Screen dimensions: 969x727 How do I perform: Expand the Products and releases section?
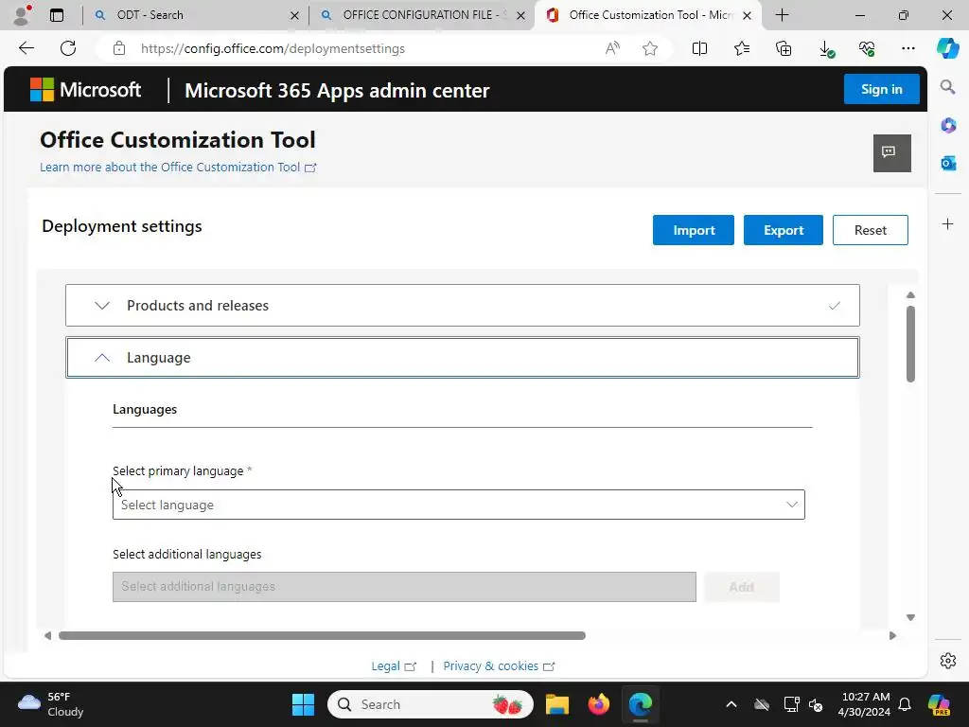pyautogui.click(x=462, y=306)
